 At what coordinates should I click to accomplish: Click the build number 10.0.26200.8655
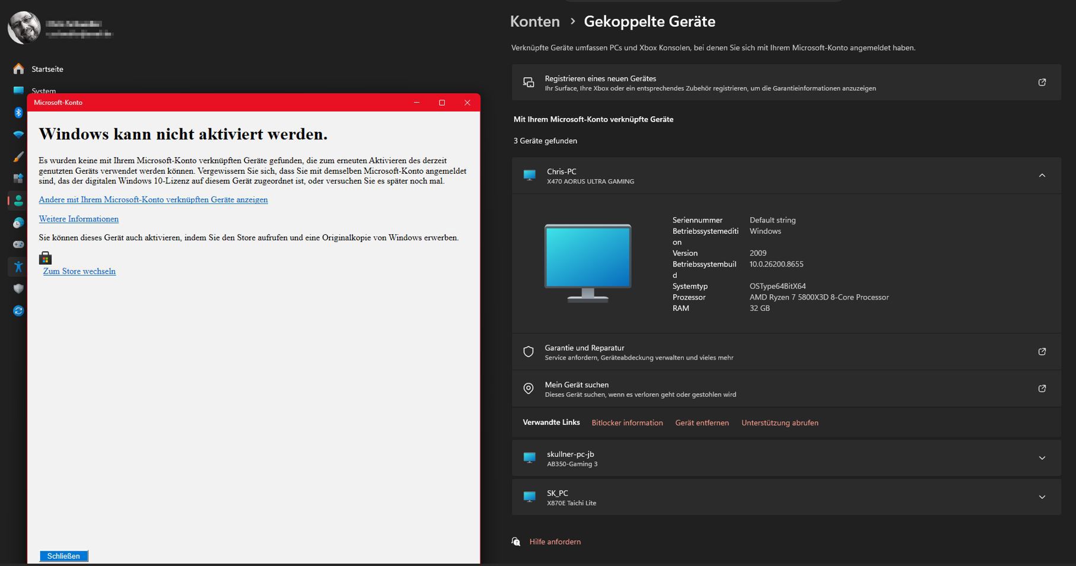pyautogui.click(x=776, y=264)
